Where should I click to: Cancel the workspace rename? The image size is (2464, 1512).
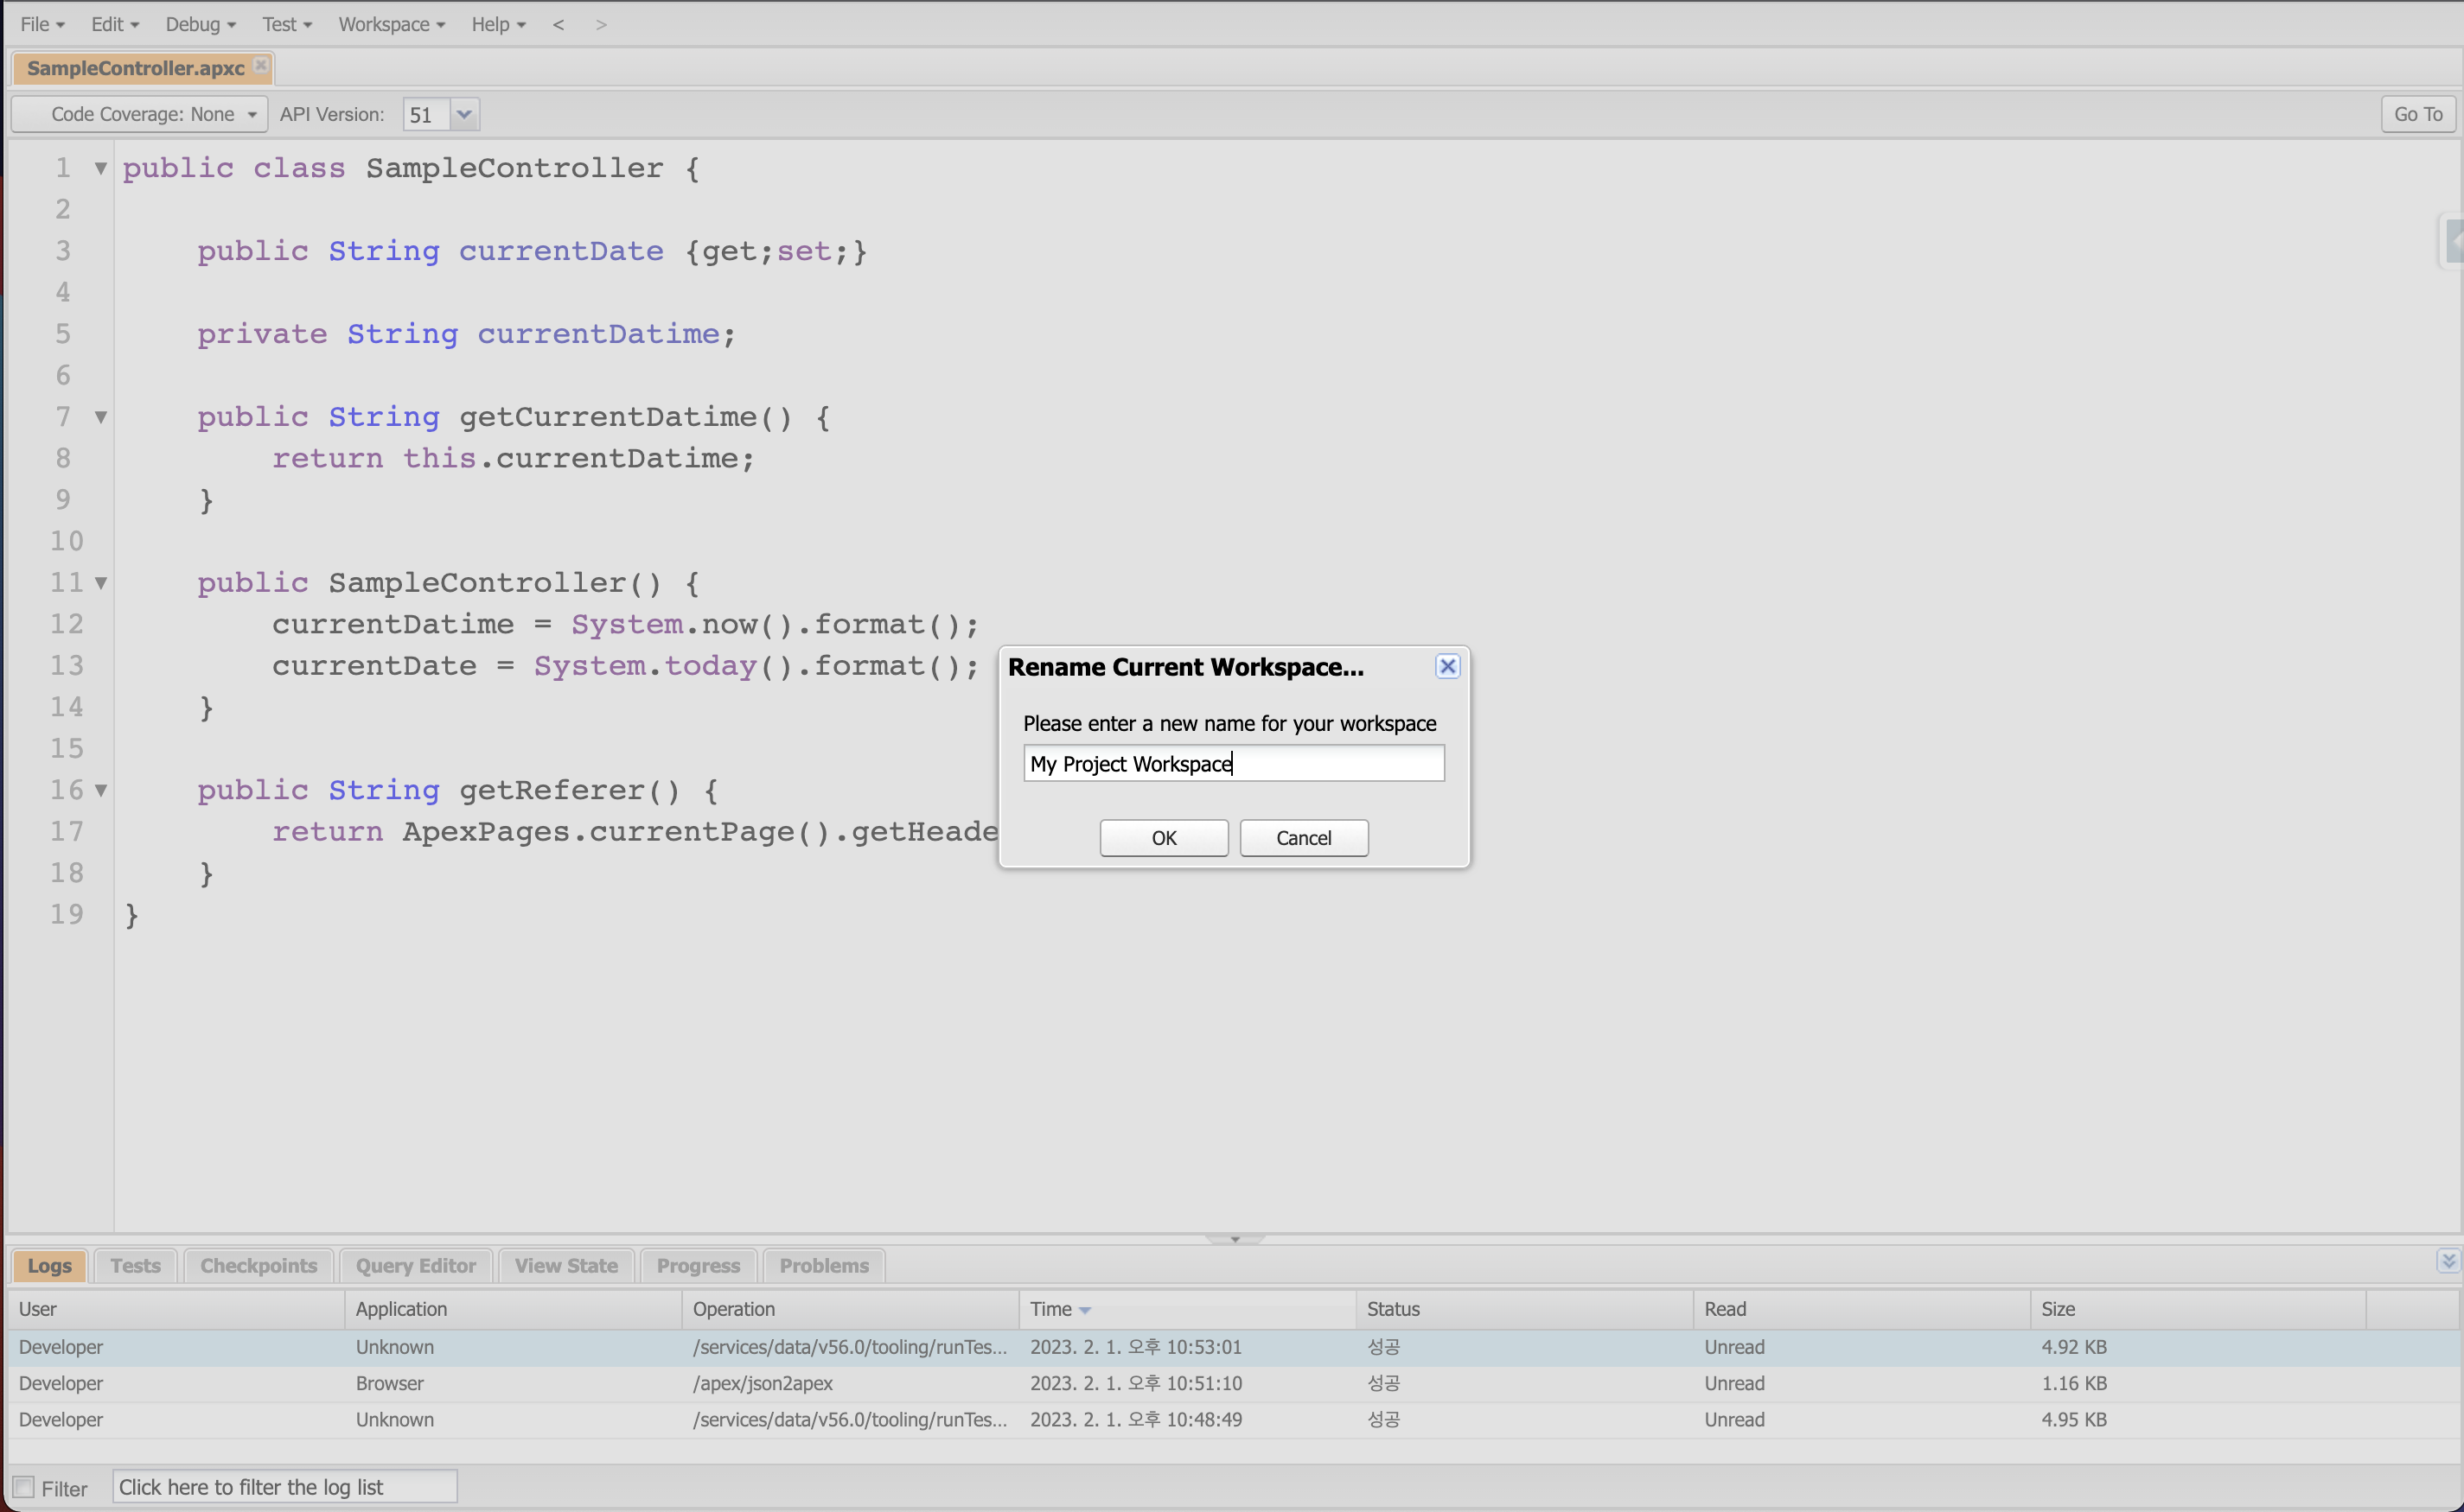coord(1303,838)
